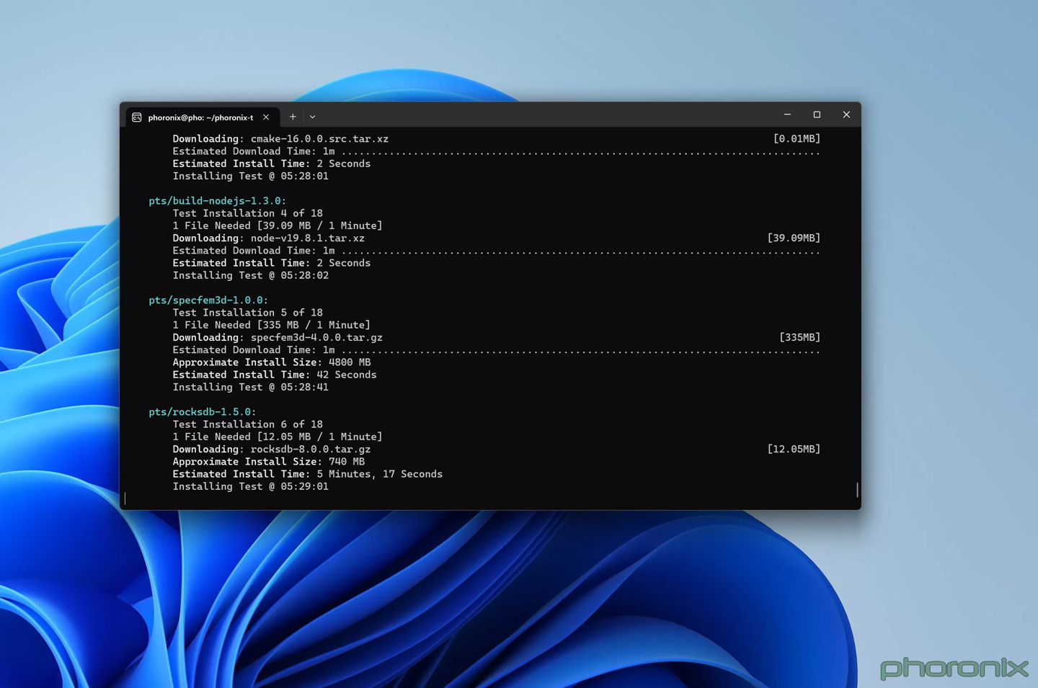1038x688 pixels.
Task: Click the pts/rocksdb-1.5.0 package name
Action: pos(200,411)
